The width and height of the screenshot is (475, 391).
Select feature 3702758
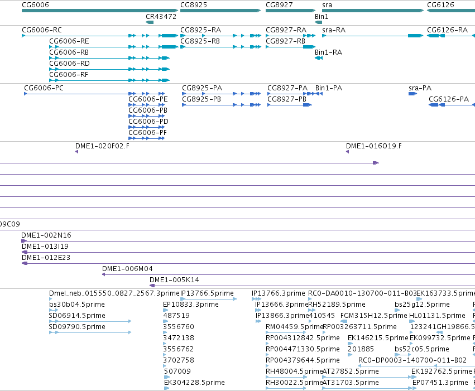[165, 366]
